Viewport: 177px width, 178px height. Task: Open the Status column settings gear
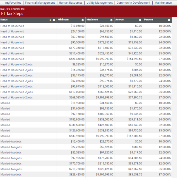point(54,20)
